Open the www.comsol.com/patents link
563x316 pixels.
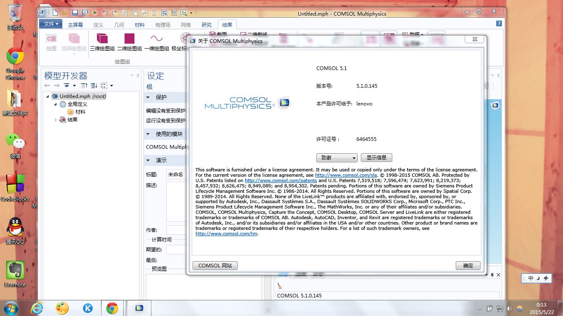[280, 180]
